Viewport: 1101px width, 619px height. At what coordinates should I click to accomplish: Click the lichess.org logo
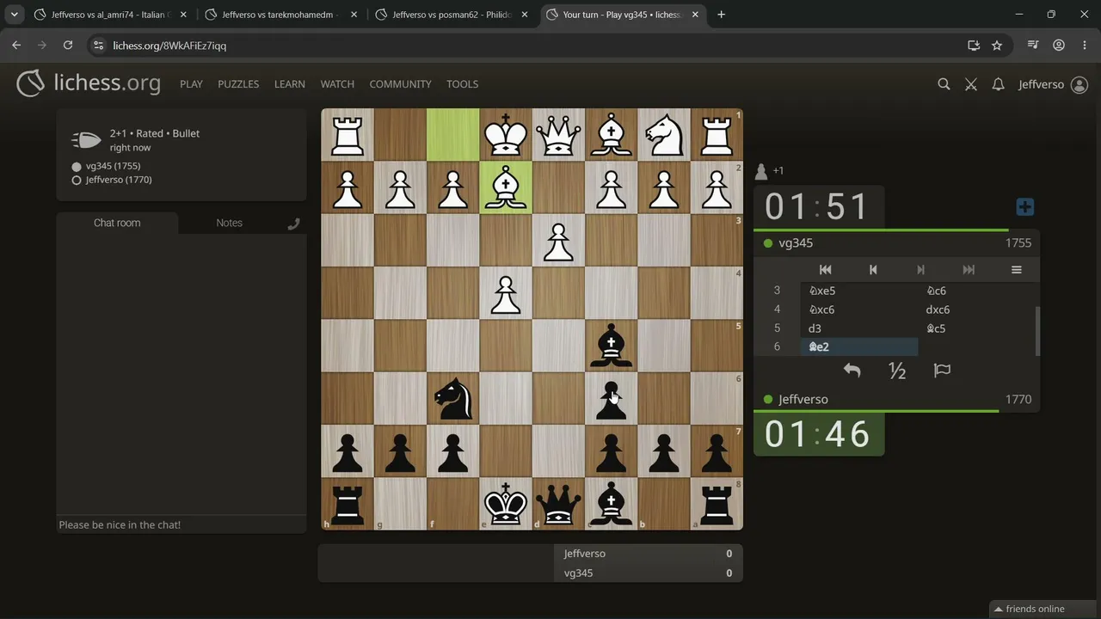(89, 83)
